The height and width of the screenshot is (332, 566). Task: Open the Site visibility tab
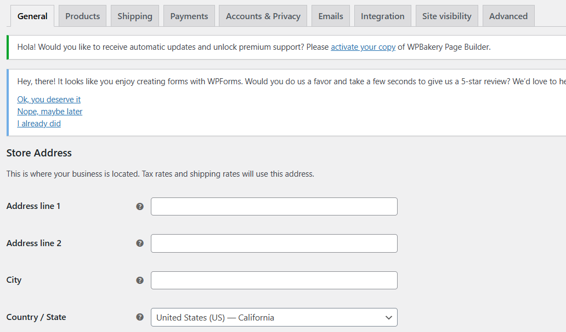tap(447, 16)
